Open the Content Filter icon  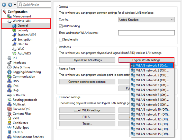pyautogui.click(x=9, y=114)
